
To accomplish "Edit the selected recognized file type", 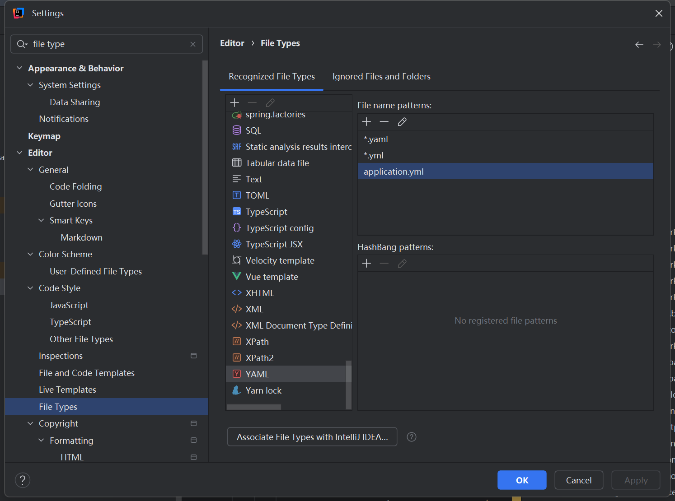I will pyautogui.click(x=270, y=103).
